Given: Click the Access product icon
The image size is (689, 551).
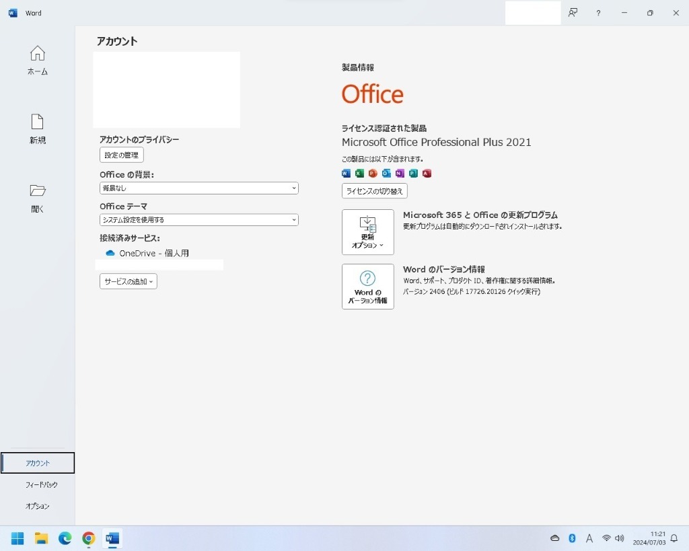Looking at the screenshot, I should [427, 173].
